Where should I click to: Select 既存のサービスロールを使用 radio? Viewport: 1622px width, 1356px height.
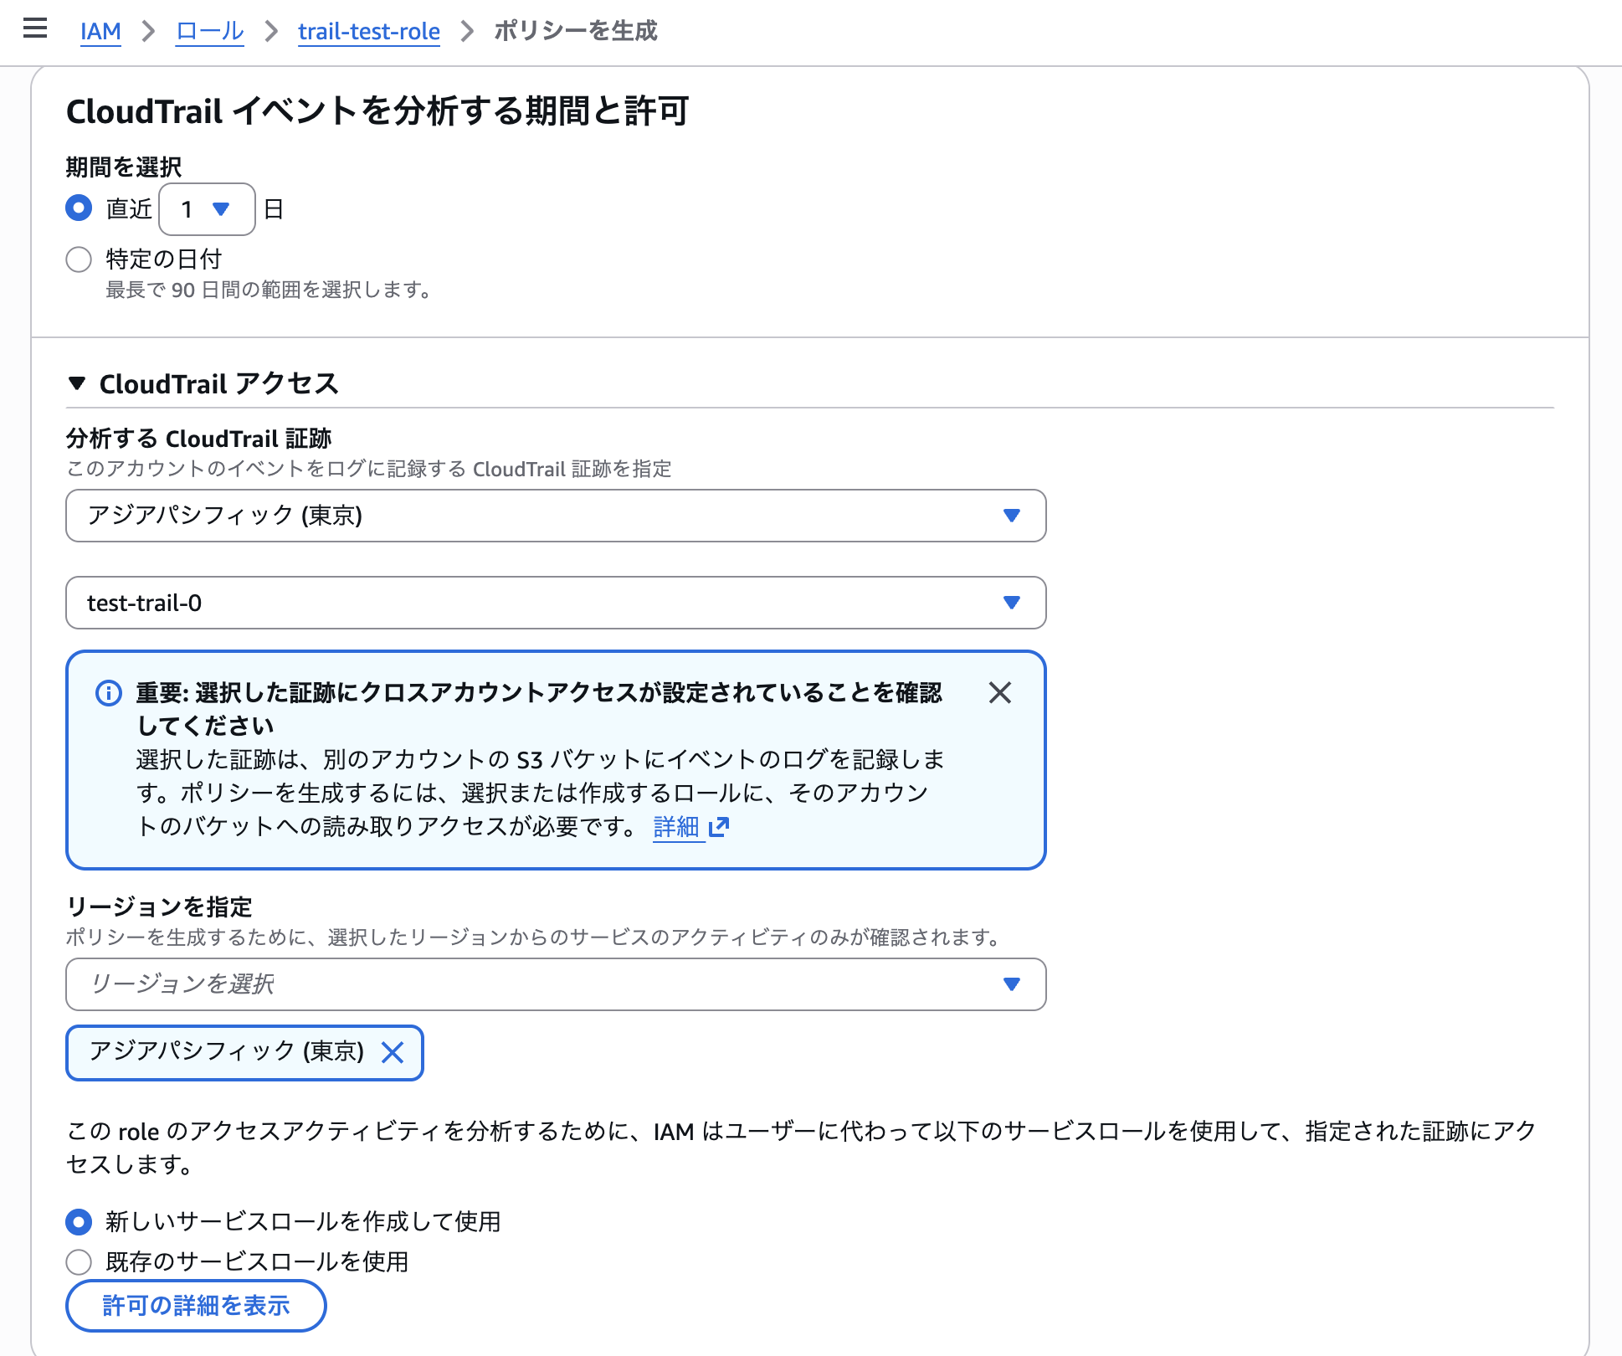79,1261
